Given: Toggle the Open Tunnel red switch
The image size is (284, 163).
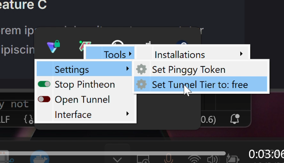Looking at the screenshot, I should (44, 99).
